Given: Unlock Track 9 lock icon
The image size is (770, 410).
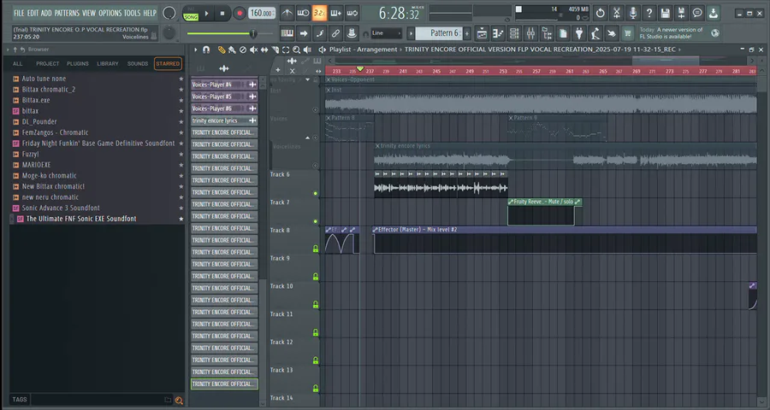Looking at the screenshot, I should tap(315, 276).
